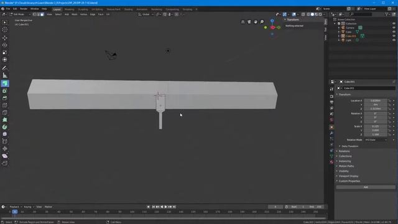Select the Loop Cut tool
The width and height of the screenshot is (398, 224).
5,105
